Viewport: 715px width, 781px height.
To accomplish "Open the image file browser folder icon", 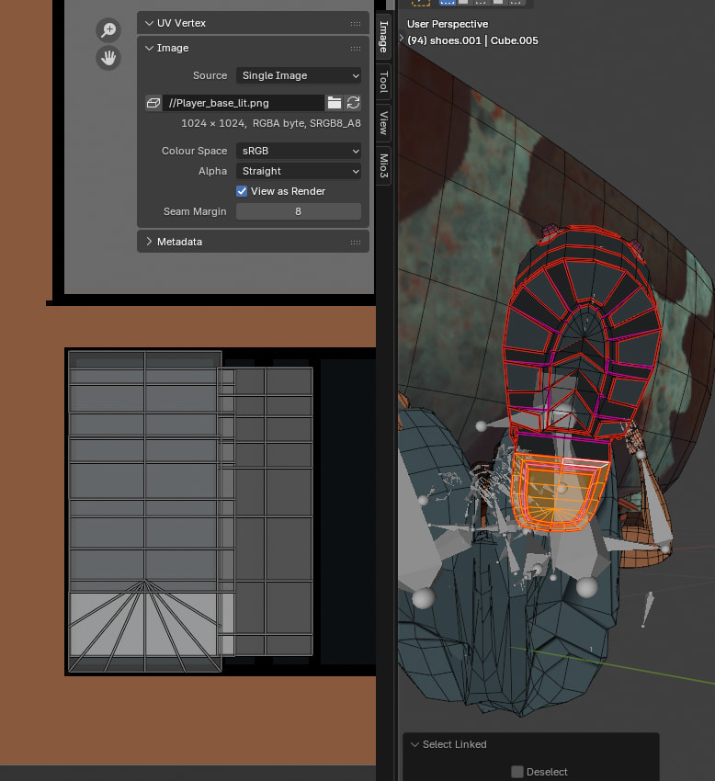I will point(335,103).
